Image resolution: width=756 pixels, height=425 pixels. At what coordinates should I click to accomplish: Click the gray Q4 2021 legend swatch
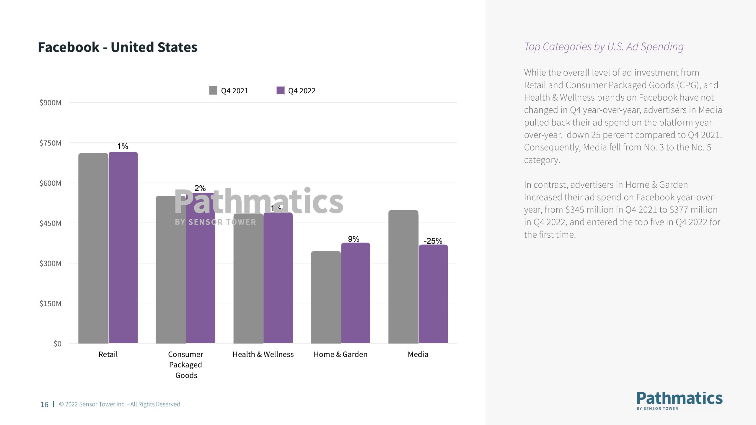point(213,90)
